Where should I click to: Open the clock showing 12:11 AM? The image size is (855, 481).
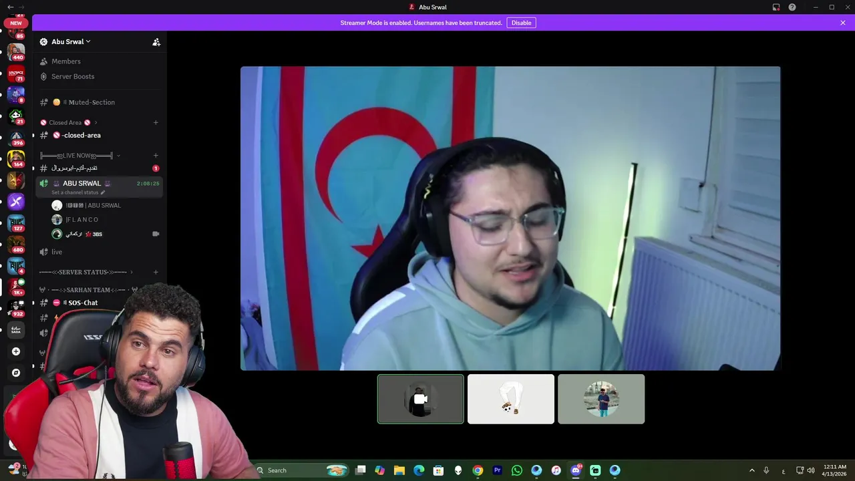(834, 470)
